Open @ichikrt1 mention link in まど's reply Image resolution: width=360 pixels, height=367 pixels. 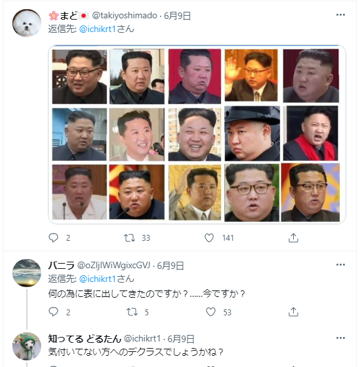[98, 29]
